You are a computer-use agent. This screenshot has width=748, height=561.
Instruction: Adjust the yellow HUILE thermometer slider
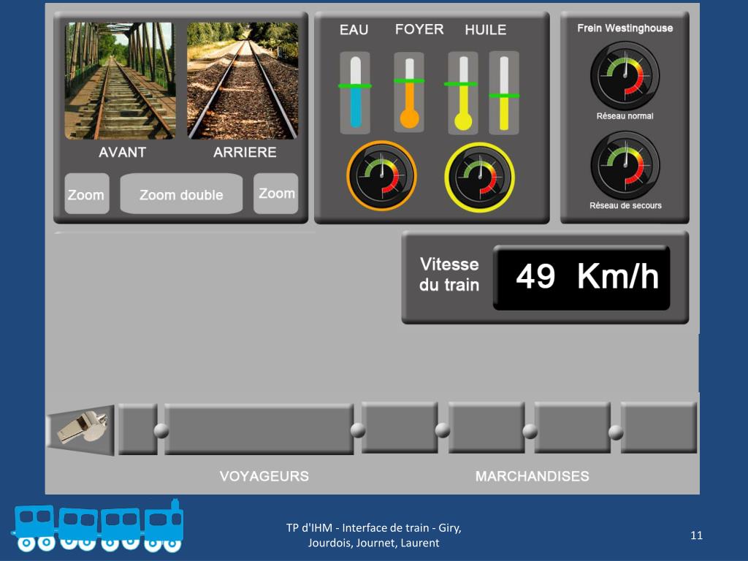(x=462, y=93)
